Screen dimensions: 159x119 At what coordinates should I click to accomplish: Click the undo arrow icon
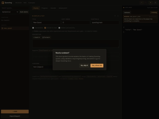(x=142, y=3)
